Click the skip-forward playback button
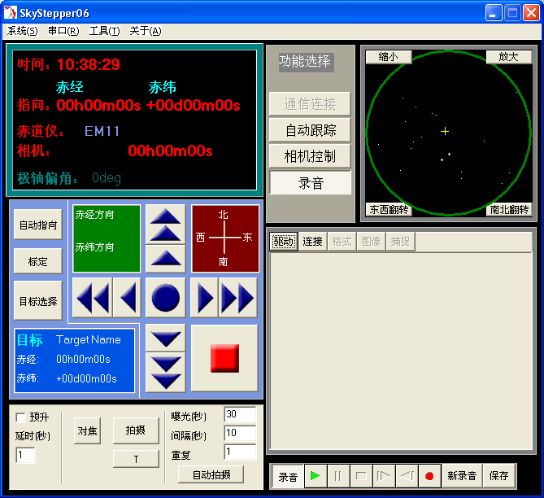Image resolution: width=544 pixels, height=498 pixels. 384,476
